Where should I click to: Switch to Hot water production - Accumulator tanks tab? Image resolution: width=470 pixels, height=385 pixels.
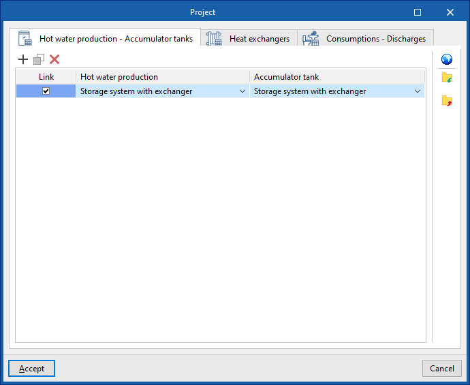pyautogui.click(x=105, y=38)
